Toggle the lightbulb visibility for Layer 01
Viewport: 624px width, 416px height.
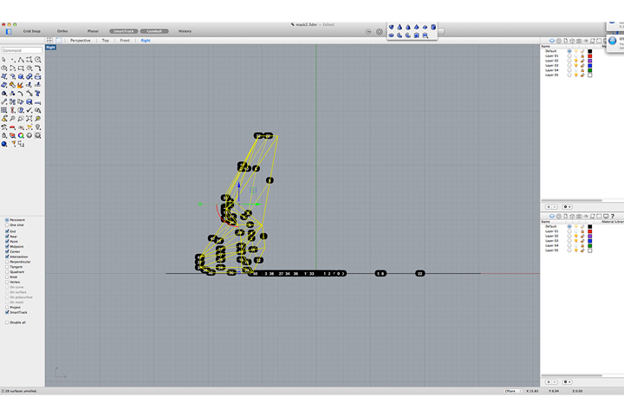(575, 55)
